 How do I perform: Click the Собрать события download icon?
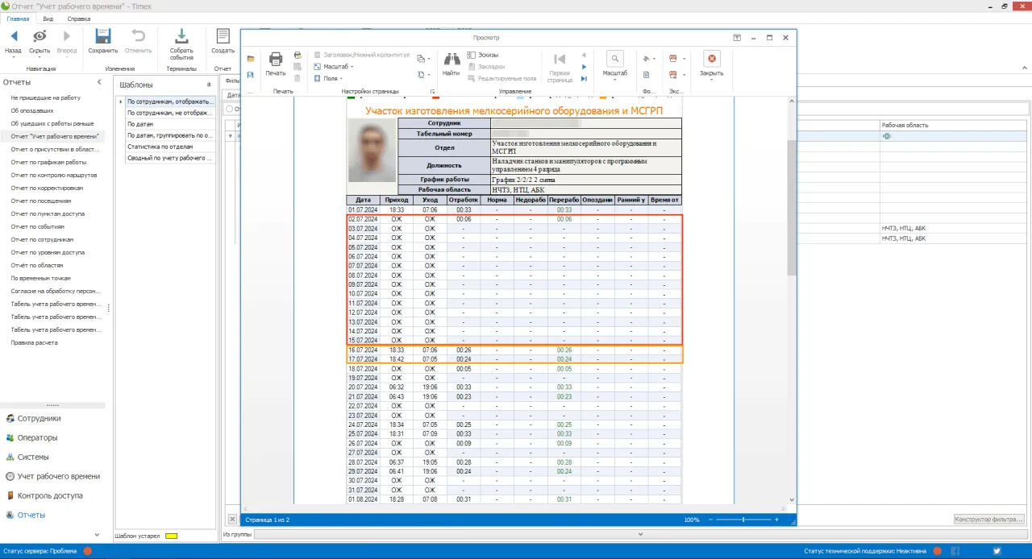181,37
